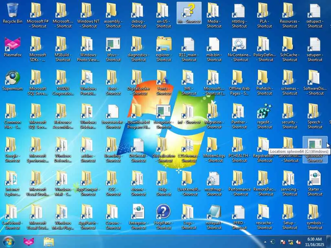Click the taskbar clock showing 6:30 AM
This screenshot has height=248, width=331.
tap(315, 242)
